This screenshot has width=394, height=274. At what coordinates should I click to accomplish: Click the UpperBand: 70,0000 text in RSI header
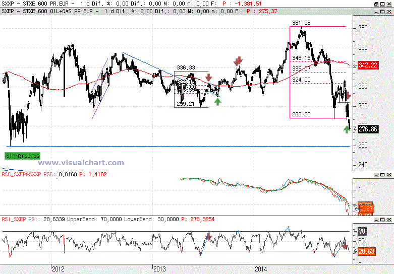(x=94, y=219)
